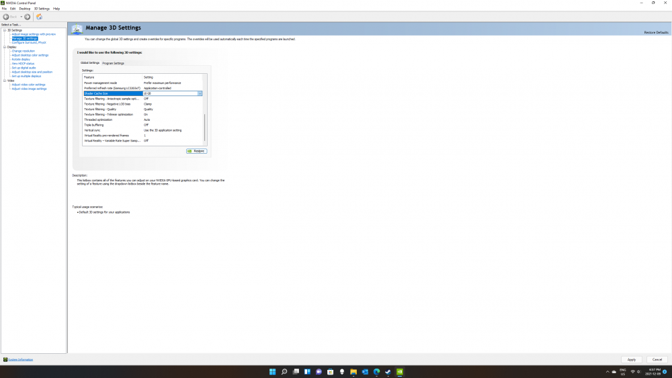Open Task View on the taskbar

(296, 371)
